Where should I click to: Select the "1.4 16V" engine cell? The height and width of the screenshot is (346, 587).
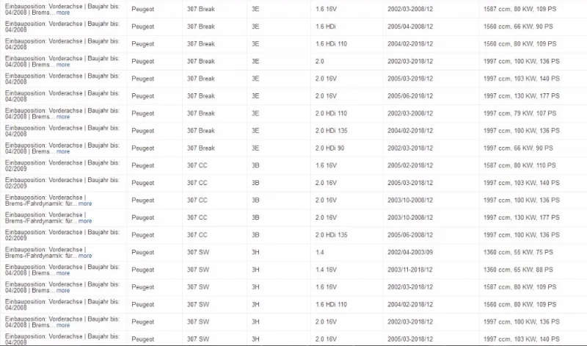(x=326, y=270)
